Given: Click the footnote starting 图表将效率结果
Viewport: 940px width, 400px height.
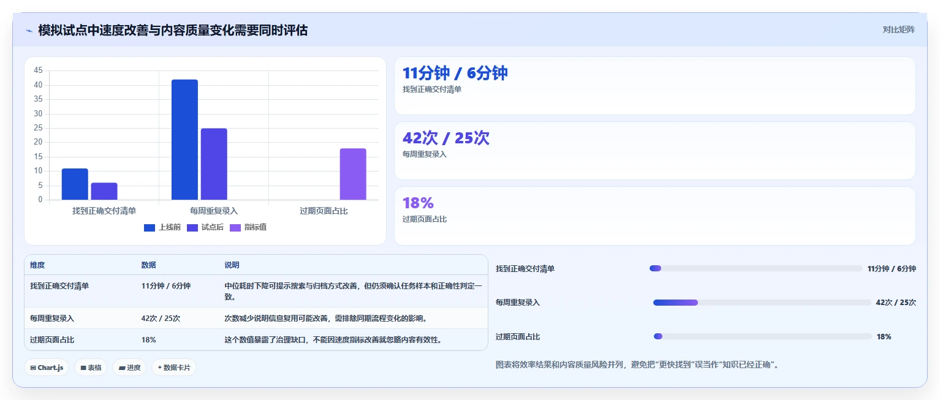Looking at the screenshot, I should click(637, 365).
